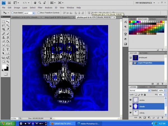Select the Magic Wand tool

click(8, 25)
